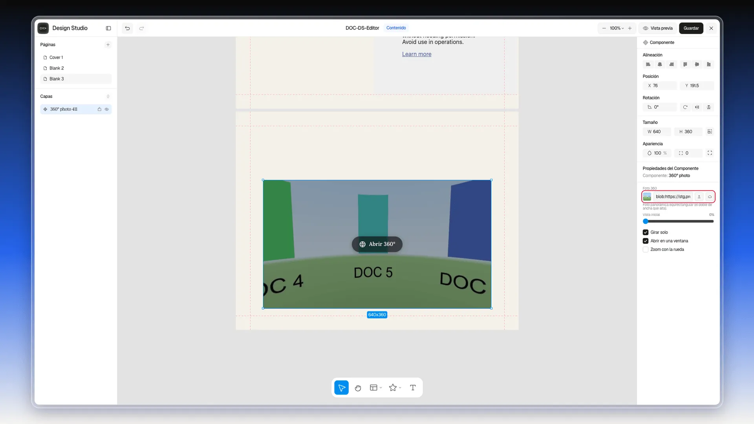Zoom in with plus button
The height and width of the screenshot is (424, 754).
(x=630, y=28)
